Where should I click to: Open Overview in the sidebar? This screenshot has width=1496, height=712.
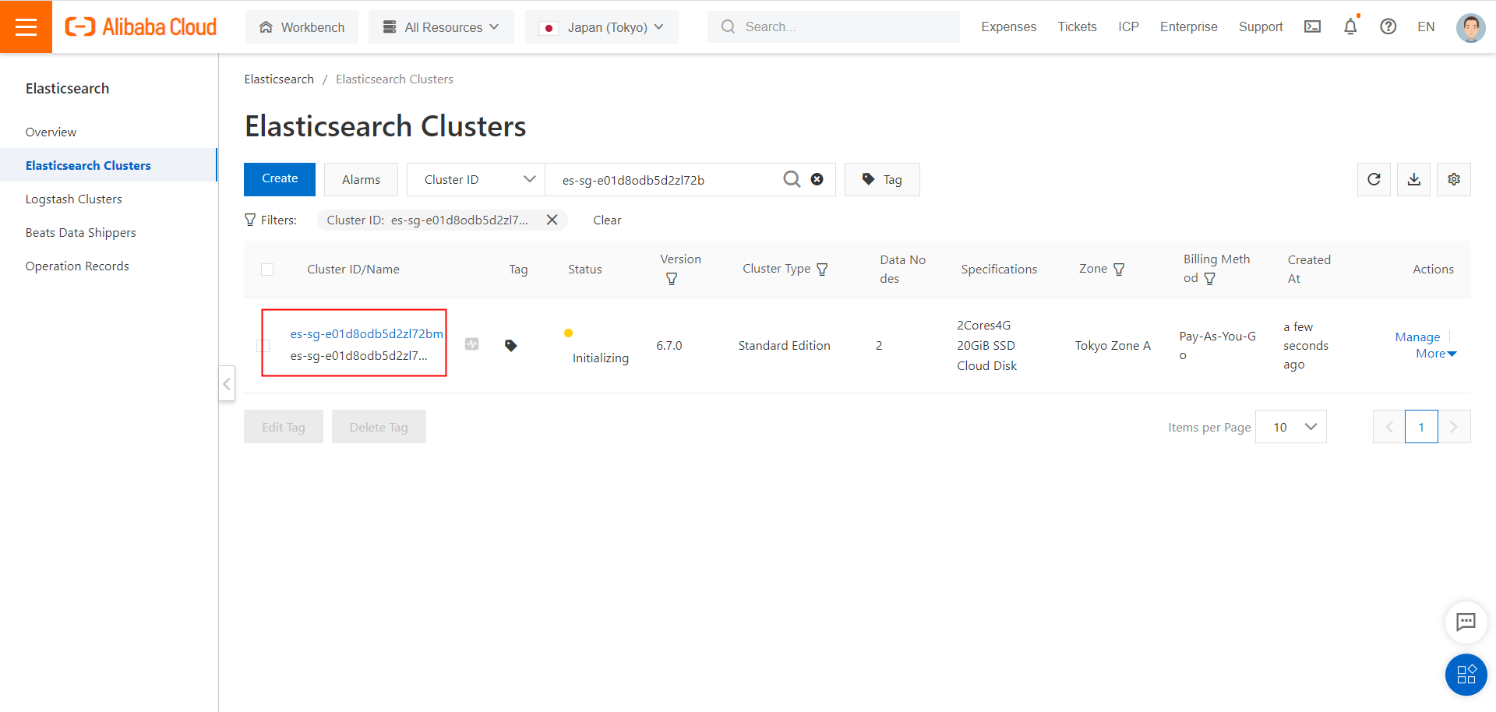pyautogui.click(x=51, y=132)
